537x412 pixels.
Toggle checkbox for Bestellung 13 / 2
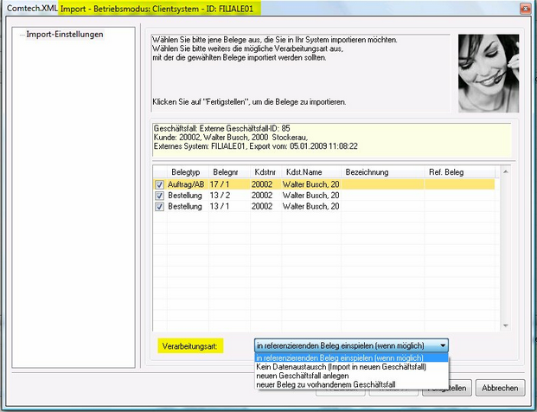pyautogui.click(x=158, y=196)
